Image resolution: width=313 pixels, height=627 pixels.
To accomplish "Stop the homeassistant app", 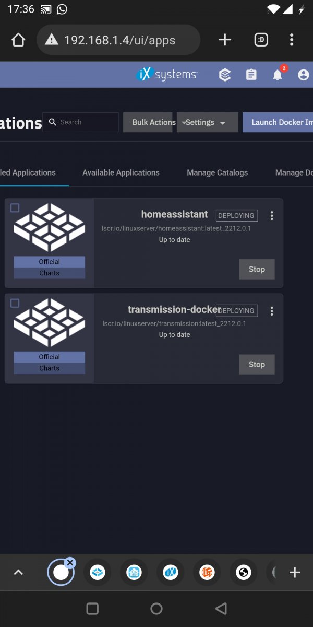I will click(x=257, y=269).
